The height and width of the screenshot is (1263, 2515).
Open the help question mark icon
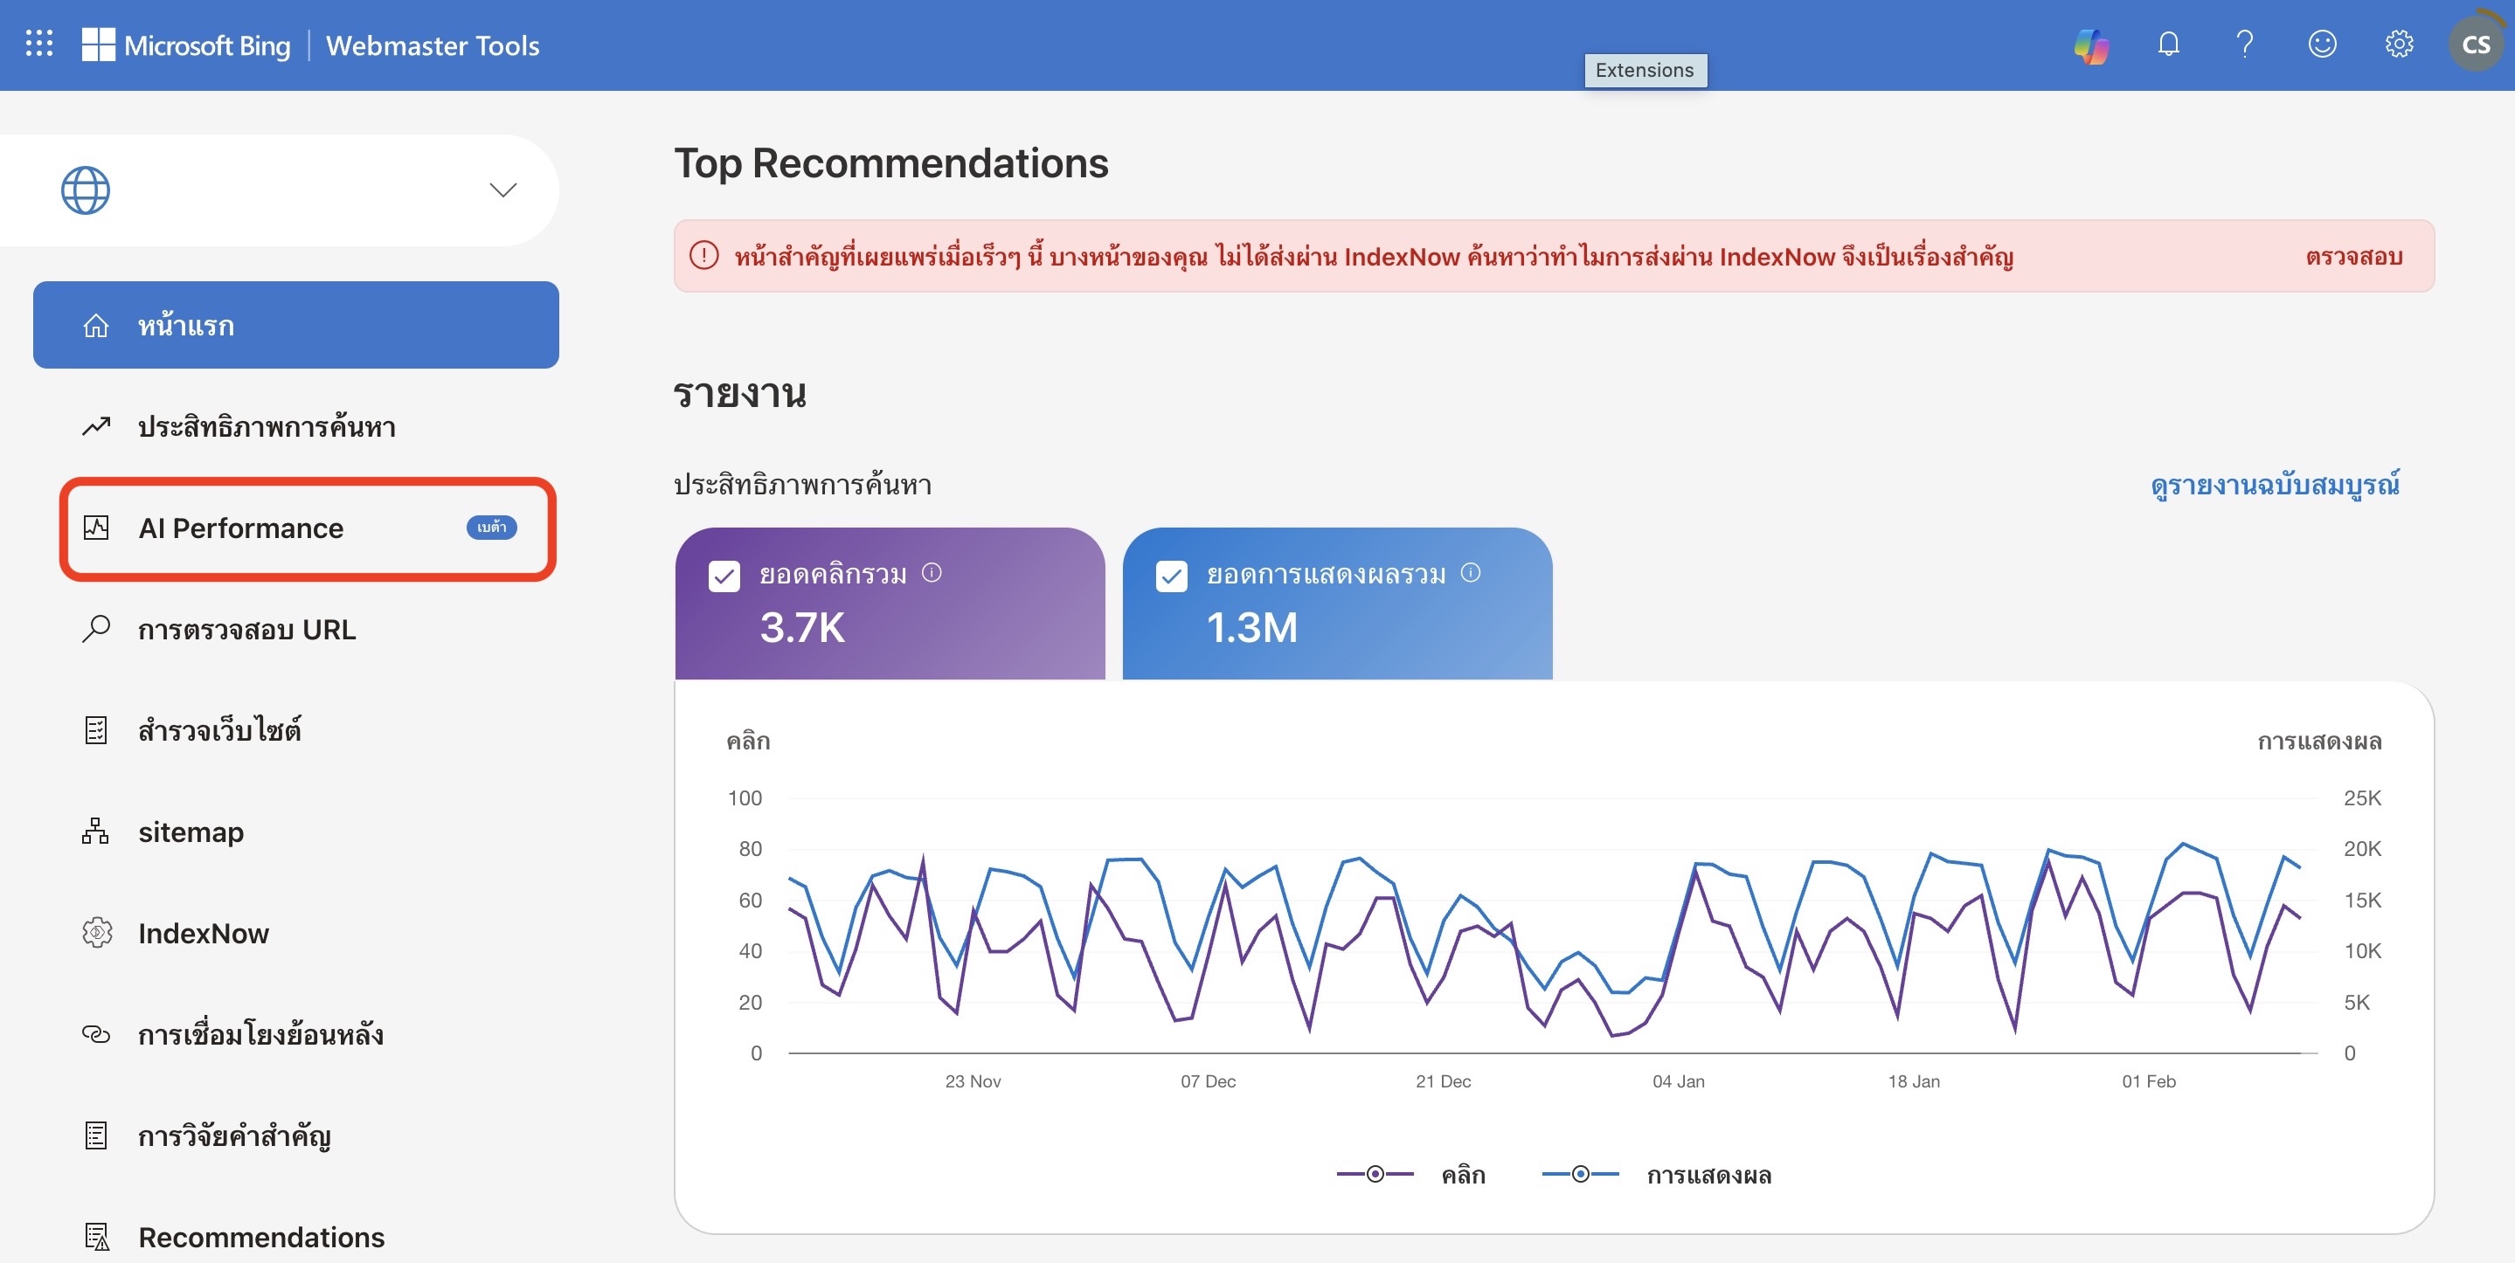[2245, 45]
